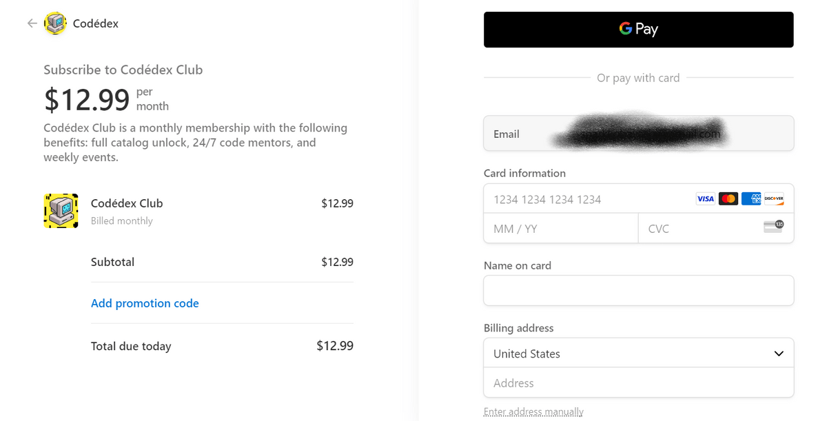Click the Codédex Club product thumbnail

click(61, 211)
